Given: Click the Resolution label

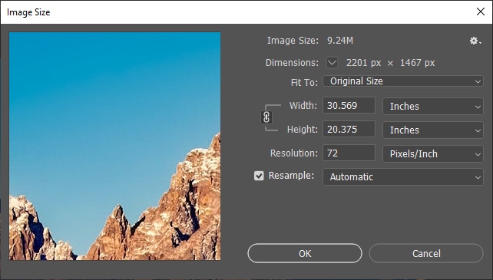Looking at the screenshot, I should click(x=294, y=153).
